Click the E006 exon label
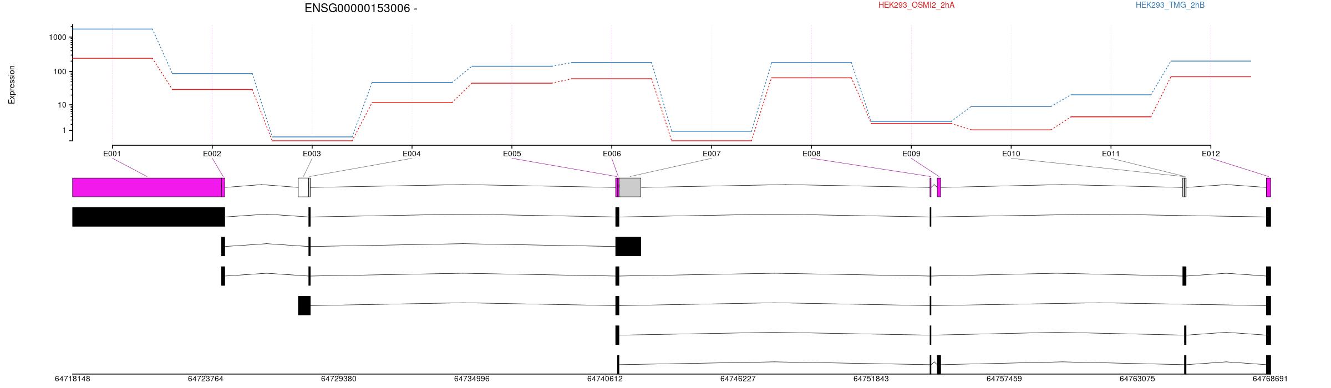 [x=612, y=154]
